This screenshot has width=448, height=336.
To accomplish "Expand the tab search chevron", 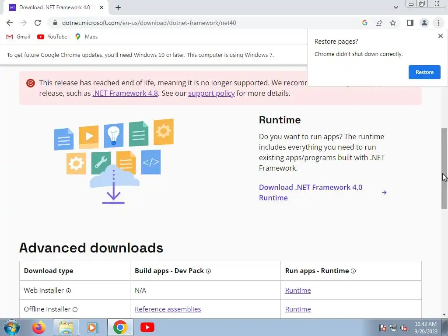I will coord(395,7).
